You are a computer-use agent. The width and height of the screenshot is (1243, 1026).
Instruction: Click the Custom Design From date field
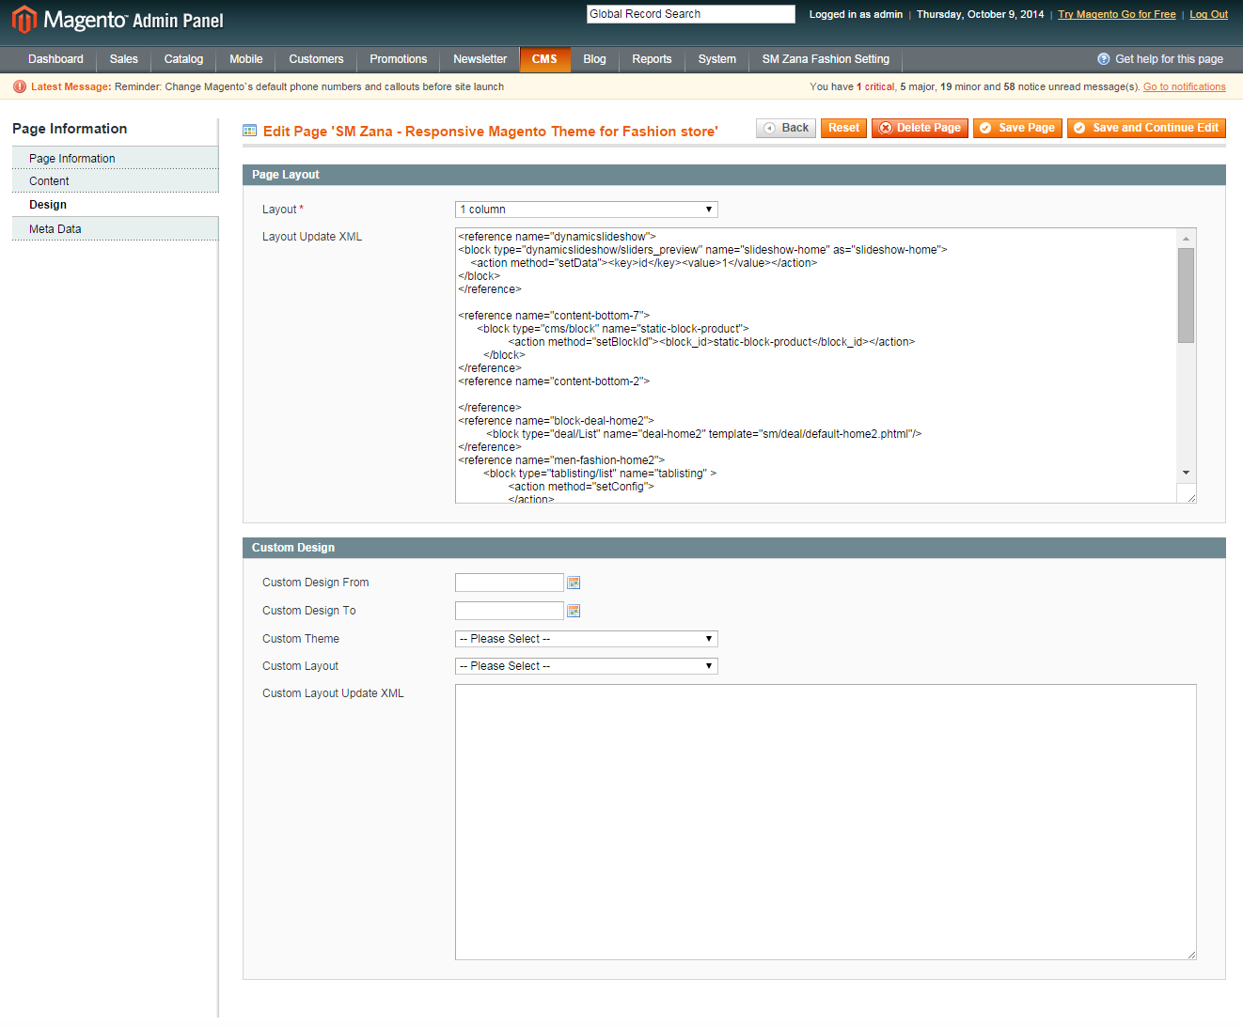[510, 583]
